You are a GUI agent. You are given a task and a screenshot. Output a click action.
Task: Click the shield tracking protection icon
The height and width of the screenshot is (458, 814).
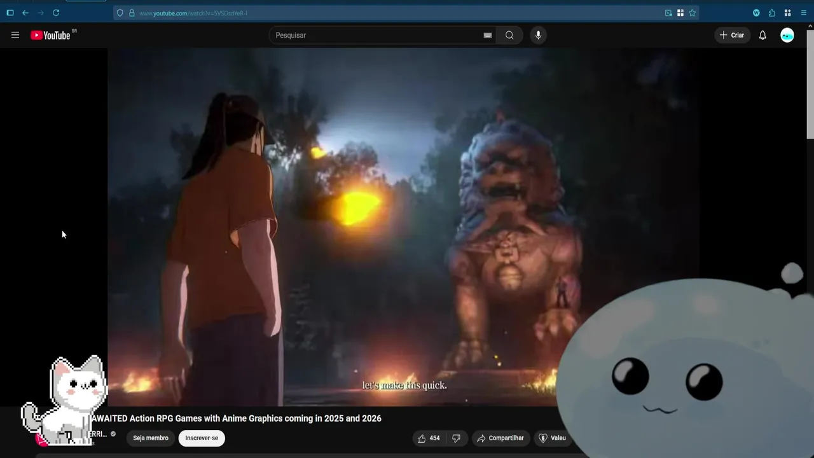click(x=120, y=13)
